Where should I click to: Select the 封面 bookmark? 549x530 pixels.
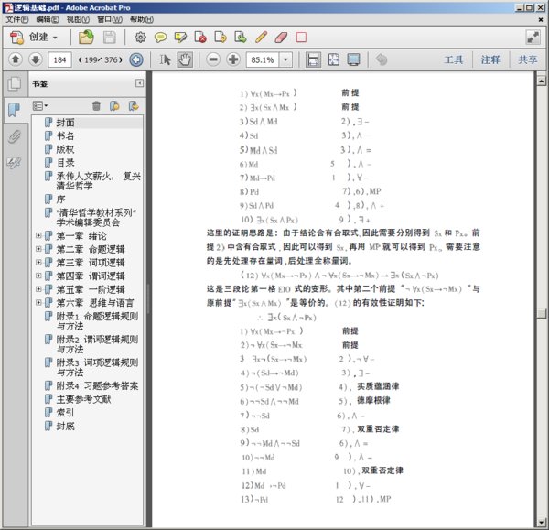[65, 123]
